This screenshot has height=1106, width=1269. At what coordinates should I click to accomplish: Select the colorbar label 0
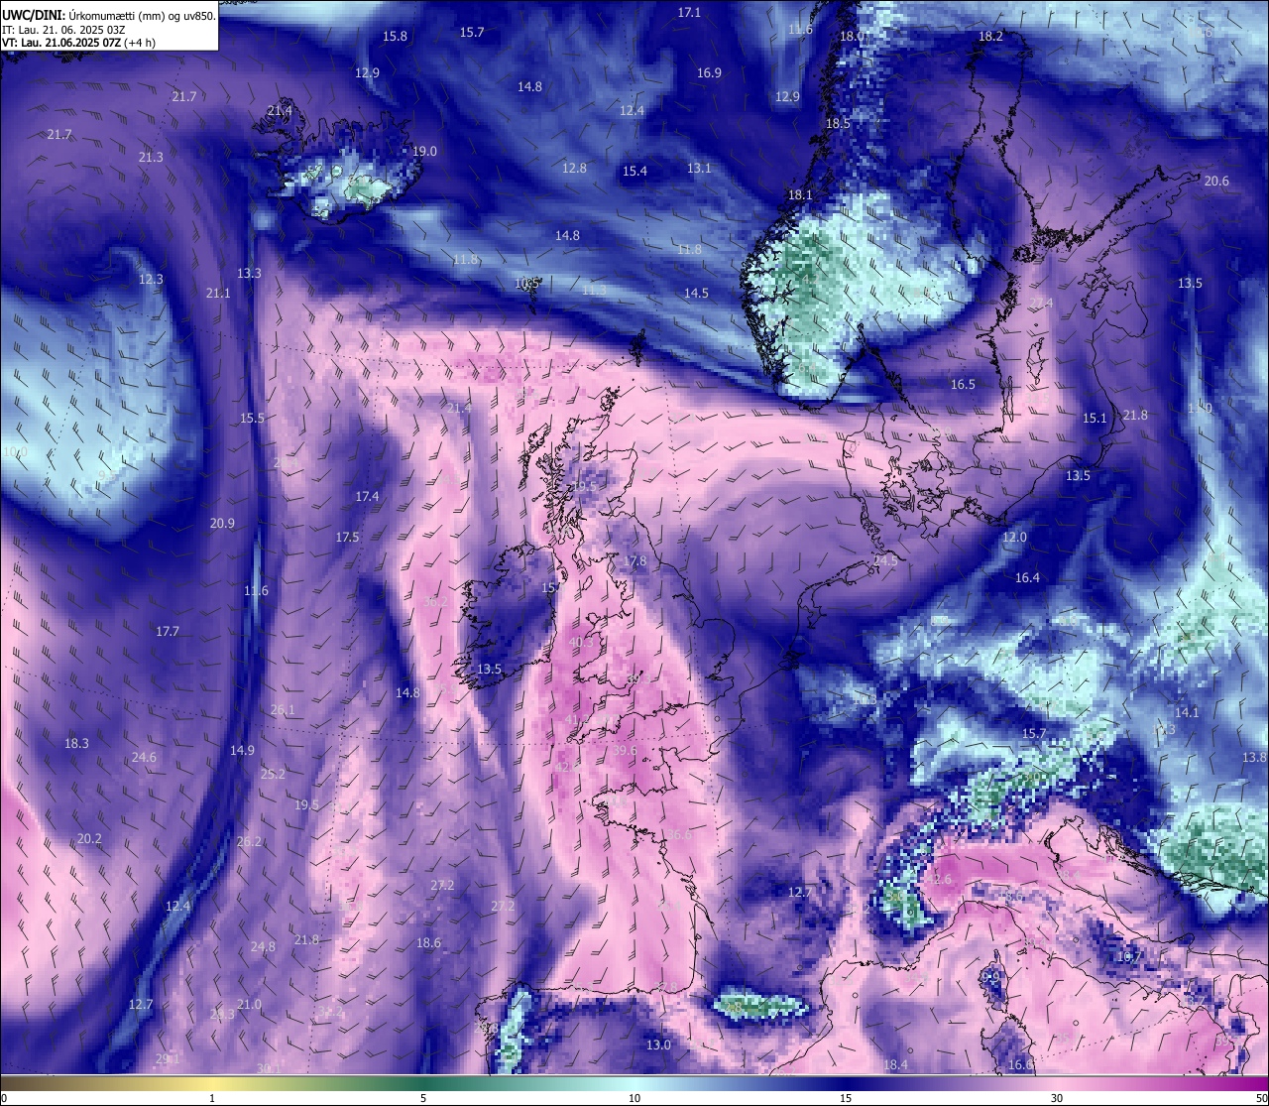4,1098
